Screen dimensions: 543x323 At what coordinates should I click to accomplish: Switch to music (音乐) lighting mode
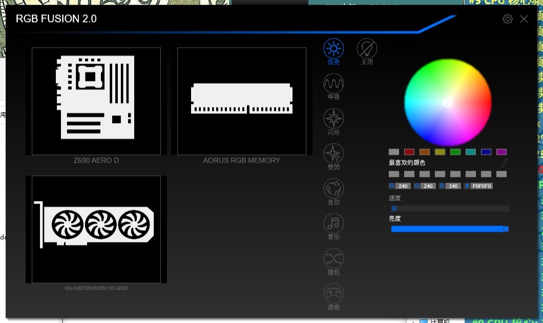tap(333, 223)
